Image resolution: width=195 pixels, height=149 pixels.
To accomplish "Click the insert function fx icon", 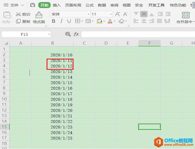I will point(76,34).
